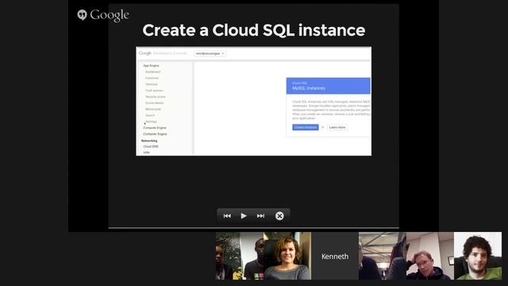
Task: Select Kenneth's participant tile
Action: [x=335, y=256]
